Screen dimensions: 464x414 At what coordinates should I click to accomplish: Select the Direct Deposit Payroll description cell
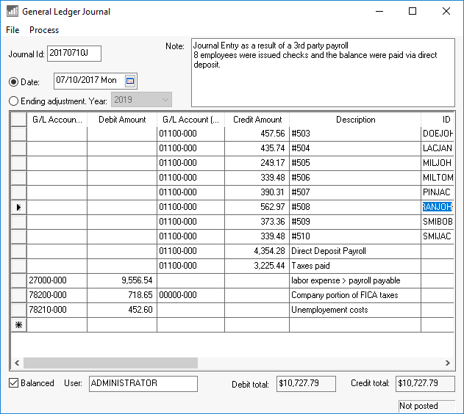(355, 251)
